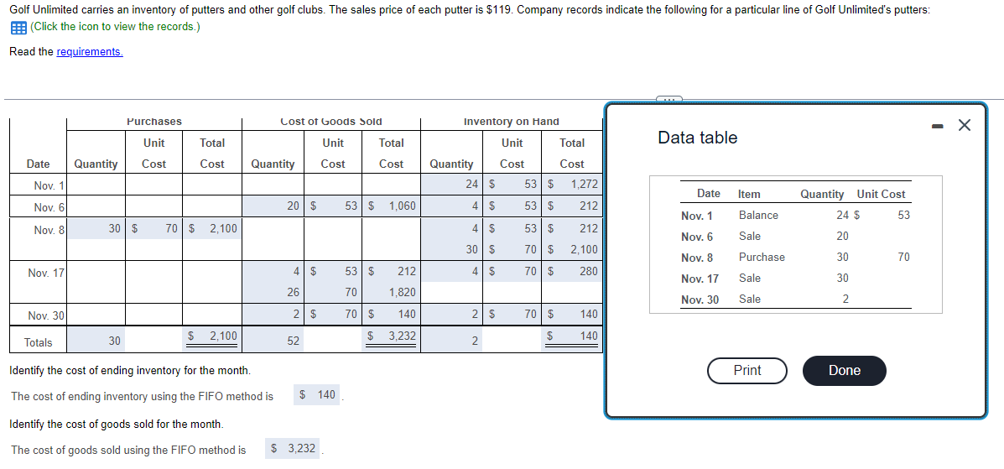The height and width of the screenshot is (469, 1004).
Task: Click 'Nov. 8' date label in main table
Action: pyautogui.click(x=49, y=229)
